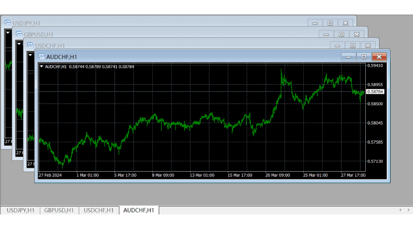Click the USDCHF,H1 chart window icon
The width and height of the screenshot is (413, 229).
click(x=30, y=45)
